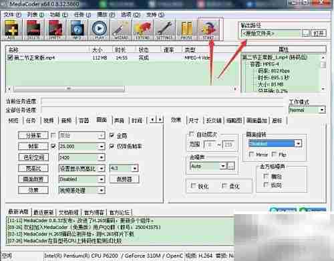Expand the 去噪声 Auto dropdown

pos(222,166)
